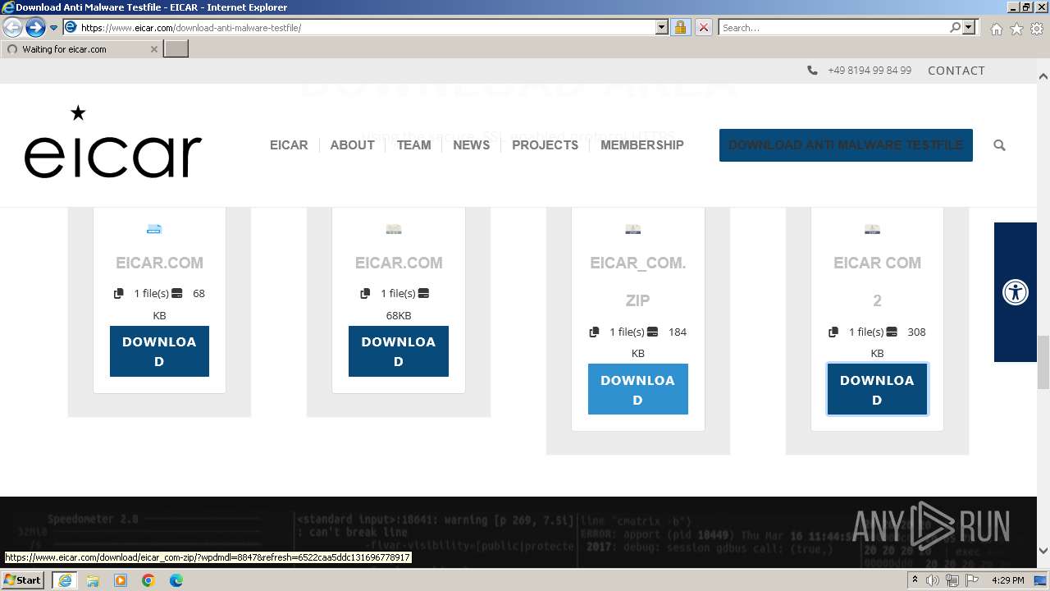Viewport: 1050px width, 591px height.
Task: Open the ABOUT menu item
Action: pyautogui.click(x=352, y=145)
